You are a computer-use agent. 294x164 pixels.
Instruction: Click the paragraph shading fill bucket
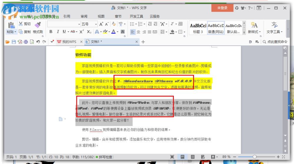coord(172,32)
